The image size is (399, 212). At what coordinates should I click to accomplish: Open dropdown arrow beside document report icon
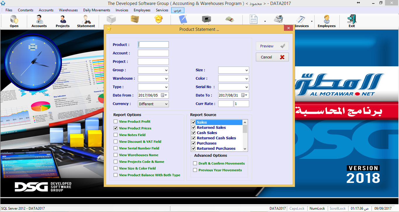[x=265, y=21]
